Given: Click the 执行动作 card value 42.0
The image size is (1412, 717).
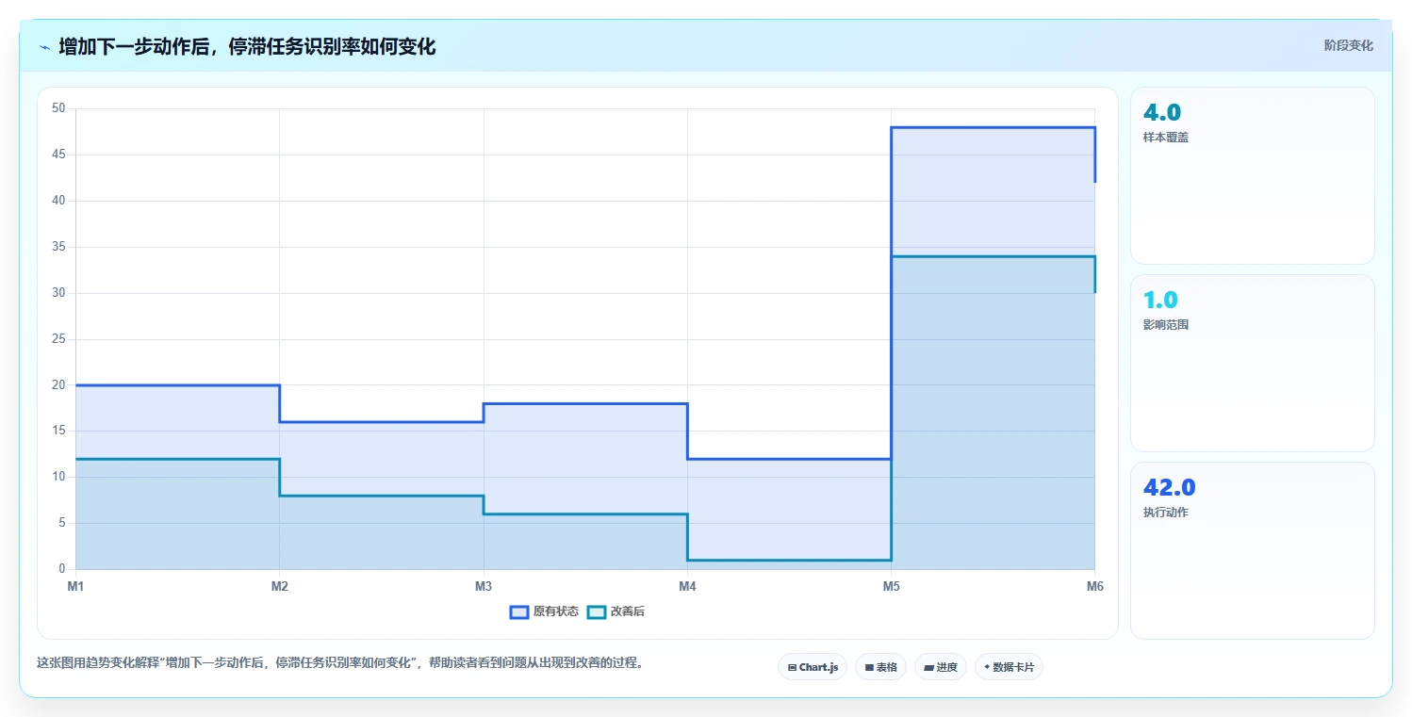Looking at the screenshot, I should coord(1170,488).
